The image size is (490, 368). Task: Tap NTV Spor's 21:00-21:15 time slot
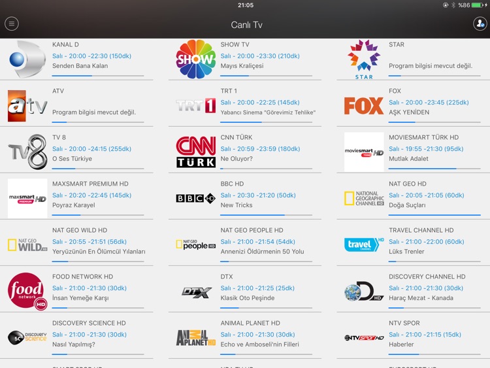click(425, 335)
